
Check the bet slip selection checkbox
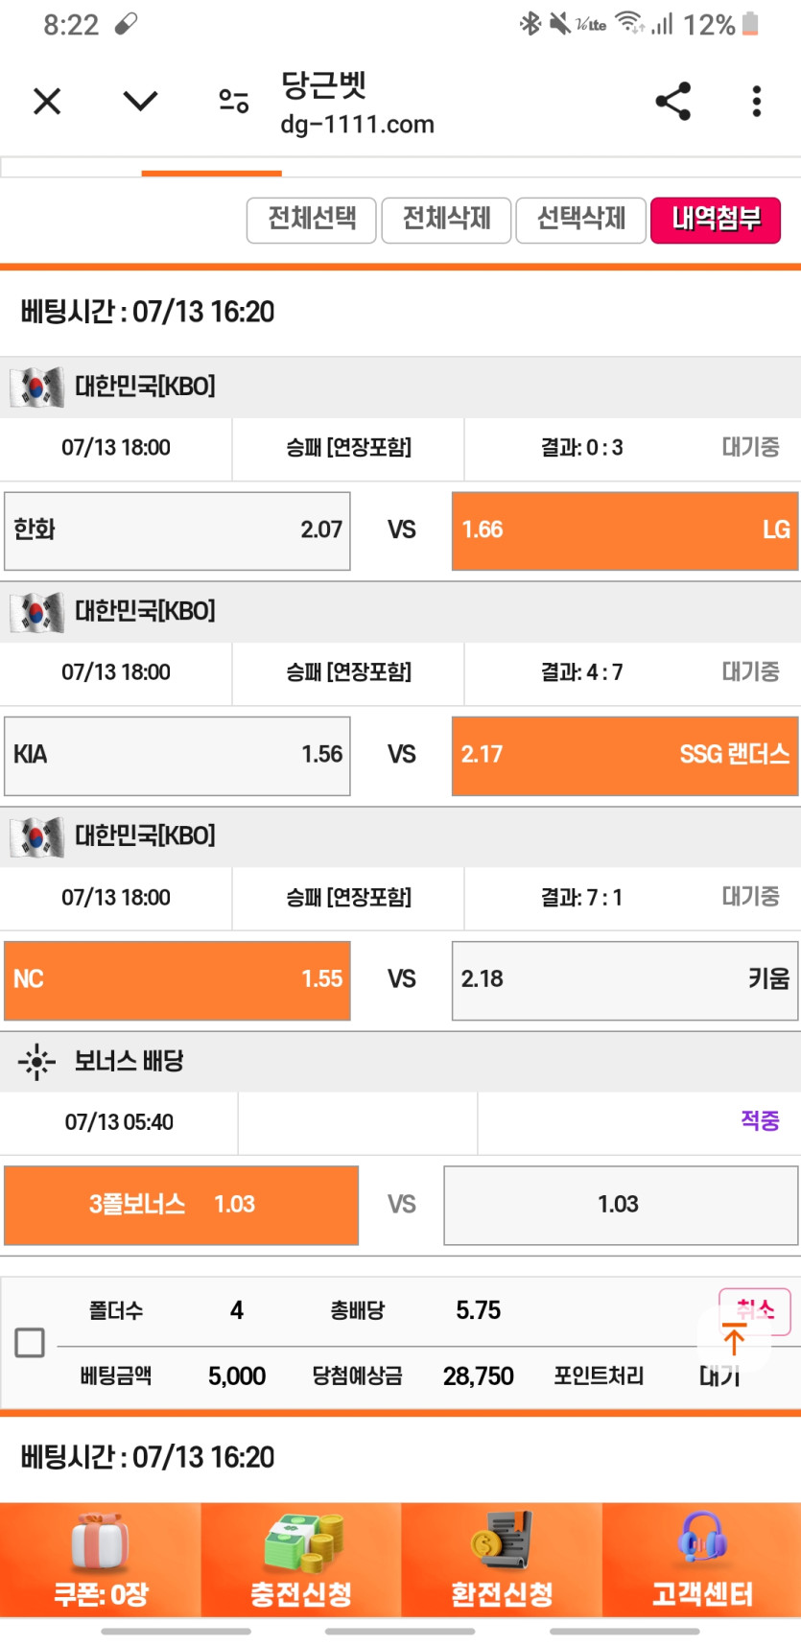(30, 1343)
